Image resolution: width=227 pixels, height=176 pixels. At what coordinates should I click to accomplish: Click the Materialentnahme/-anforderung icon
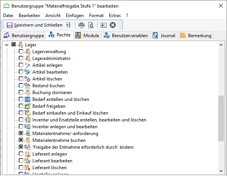27,134
